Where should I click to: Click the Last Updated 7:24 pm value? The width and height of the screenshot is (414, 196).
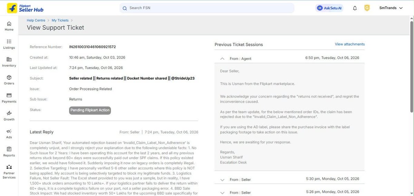(96, 68)
